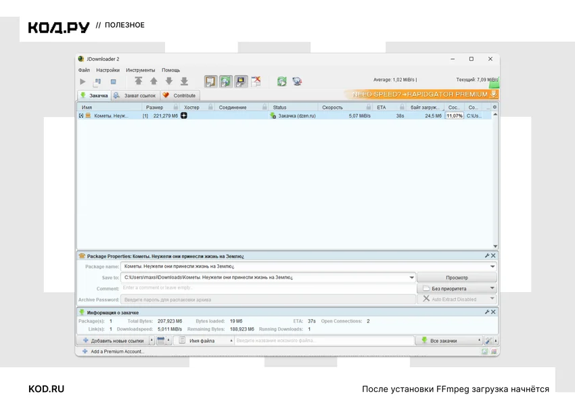Image resolution: width=575 pixels, height=409 pixels.
Task: Open Package Properties wrench settings icon
Action: (487, 256)
